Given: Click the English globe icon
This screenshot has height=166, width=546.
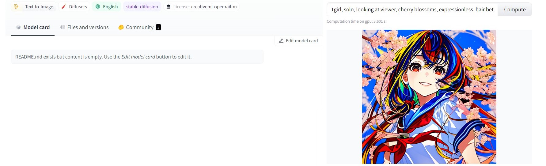Looking at the screenshot, I should point(98,6).
